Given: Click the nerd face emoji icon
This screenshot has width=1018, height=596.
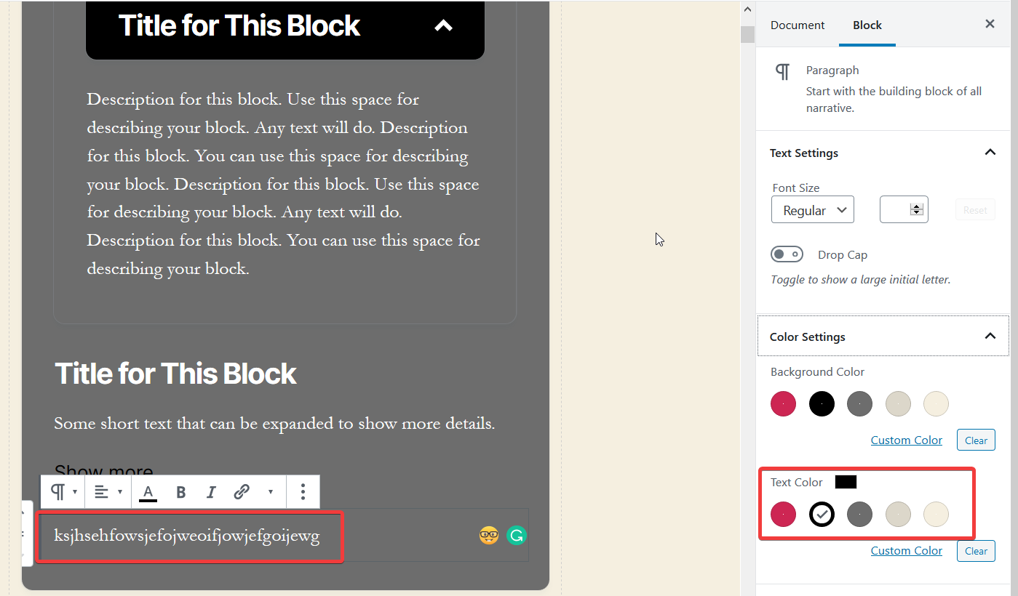Looking at the screenshot, I should pos(489,536).
